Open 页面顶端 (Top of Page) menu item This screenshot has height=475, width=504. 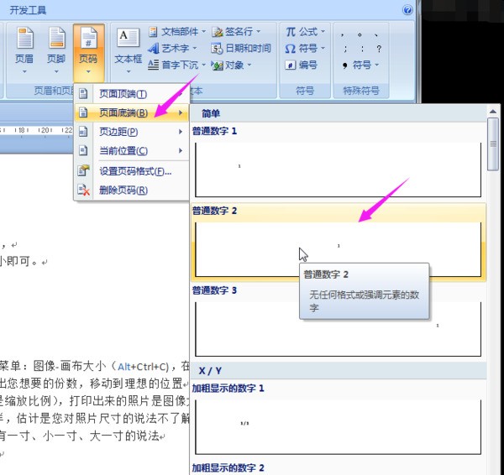pos(123,94)
